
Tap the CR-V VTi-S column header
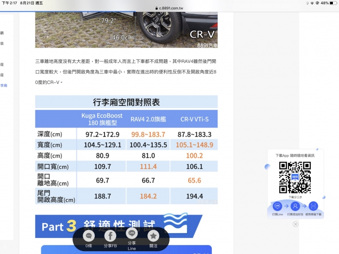pos(194,119)
